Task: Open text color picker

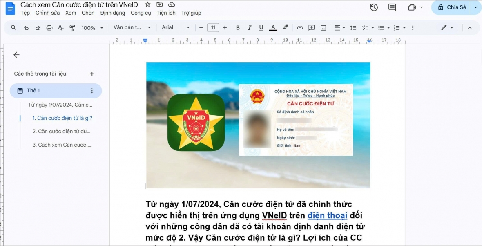Action: tap(273, 28)
